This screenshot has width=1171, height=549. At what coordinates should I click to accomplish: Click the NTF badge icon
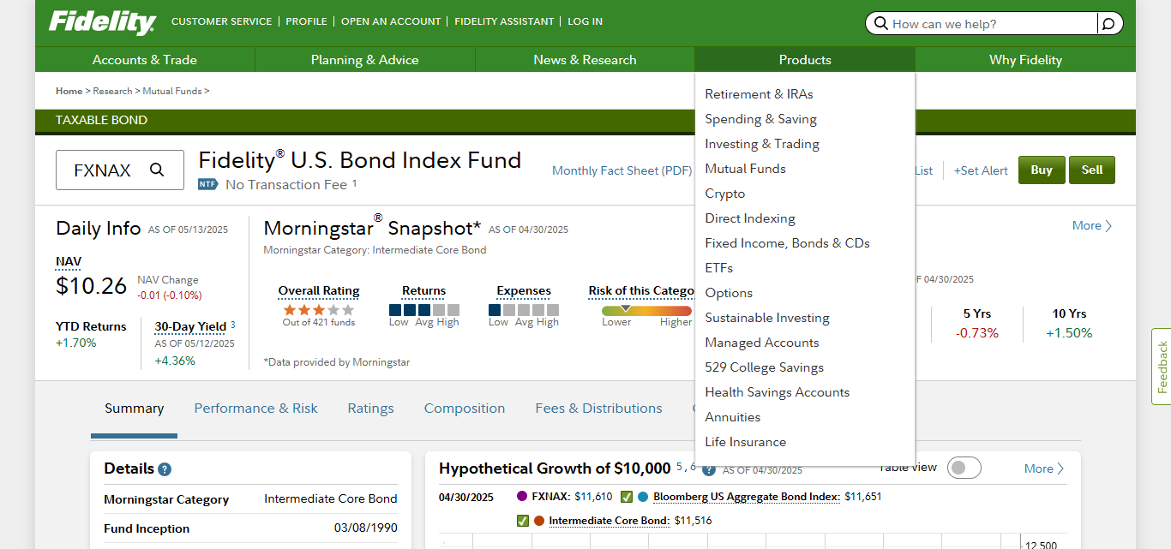pos(208,184)
